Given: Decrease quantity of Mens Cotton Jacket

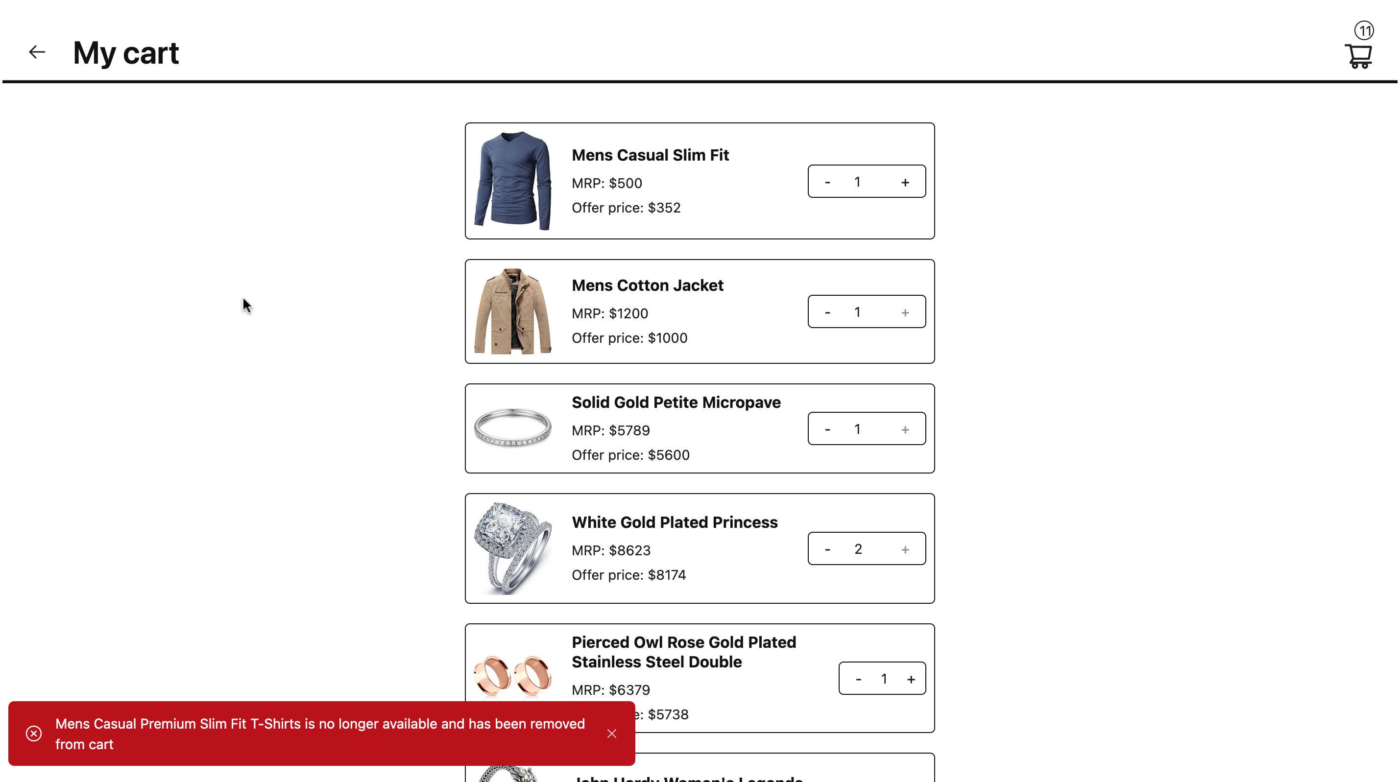Looking at the screenshot, I should [x=827, y=311].
